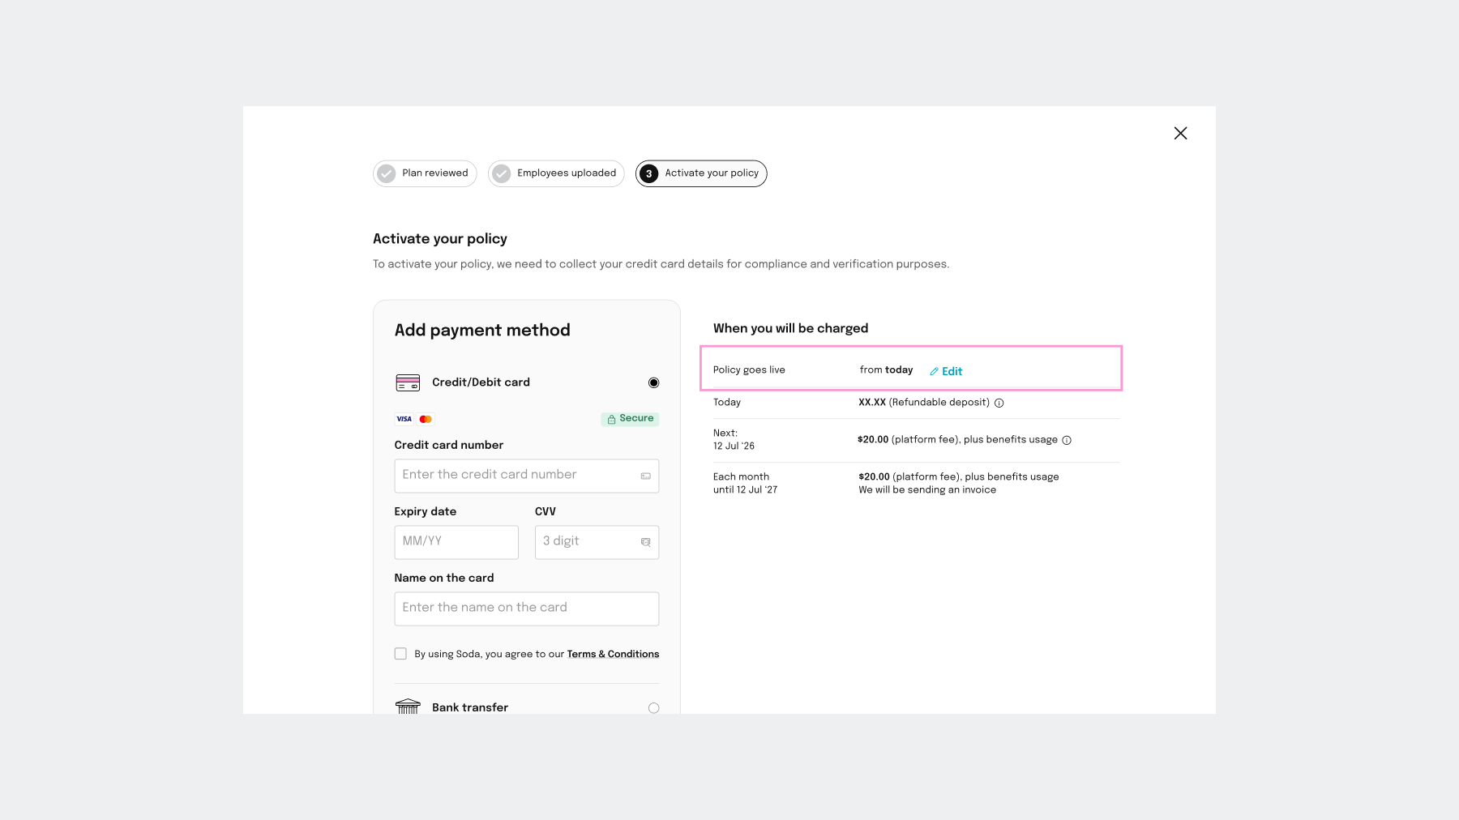Open the Terms & Conditions link
This screenshot has width=1459, height=820.
tap(613, 654)
